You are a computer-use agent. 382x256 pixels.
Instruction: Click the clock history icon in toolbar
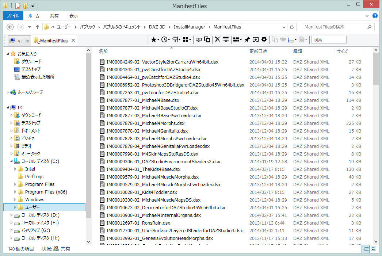point(165,39)
